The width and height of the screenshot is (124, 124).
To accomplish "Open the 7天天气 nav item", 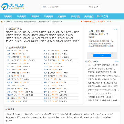I will pos(8,17).
